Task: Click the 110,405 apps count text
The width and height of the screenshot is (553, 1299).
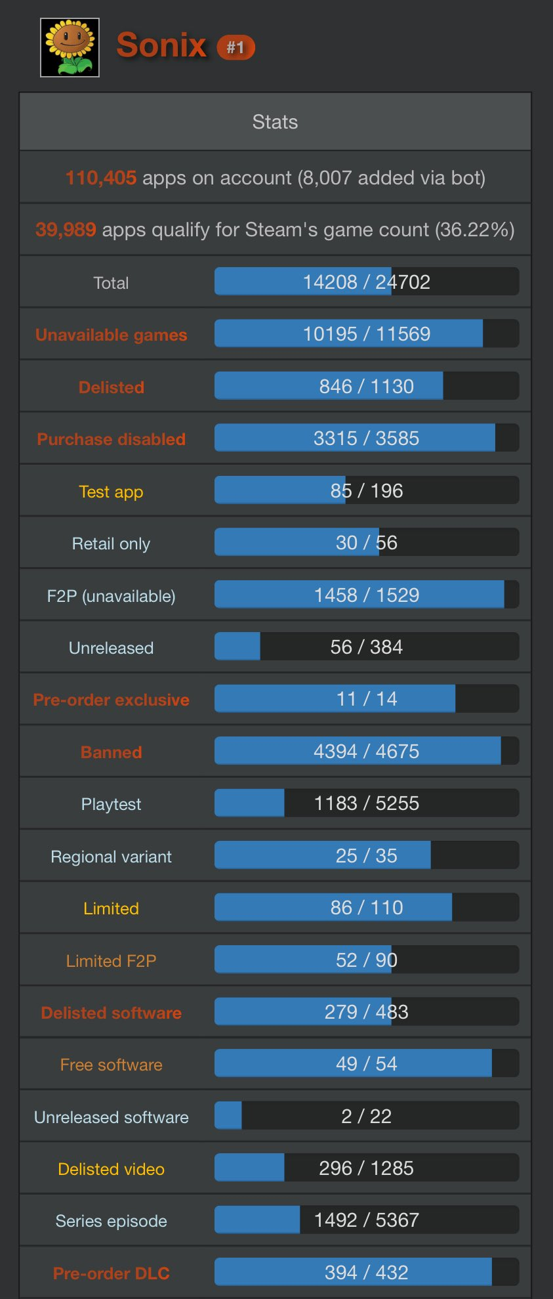Action: coord(101,178)
